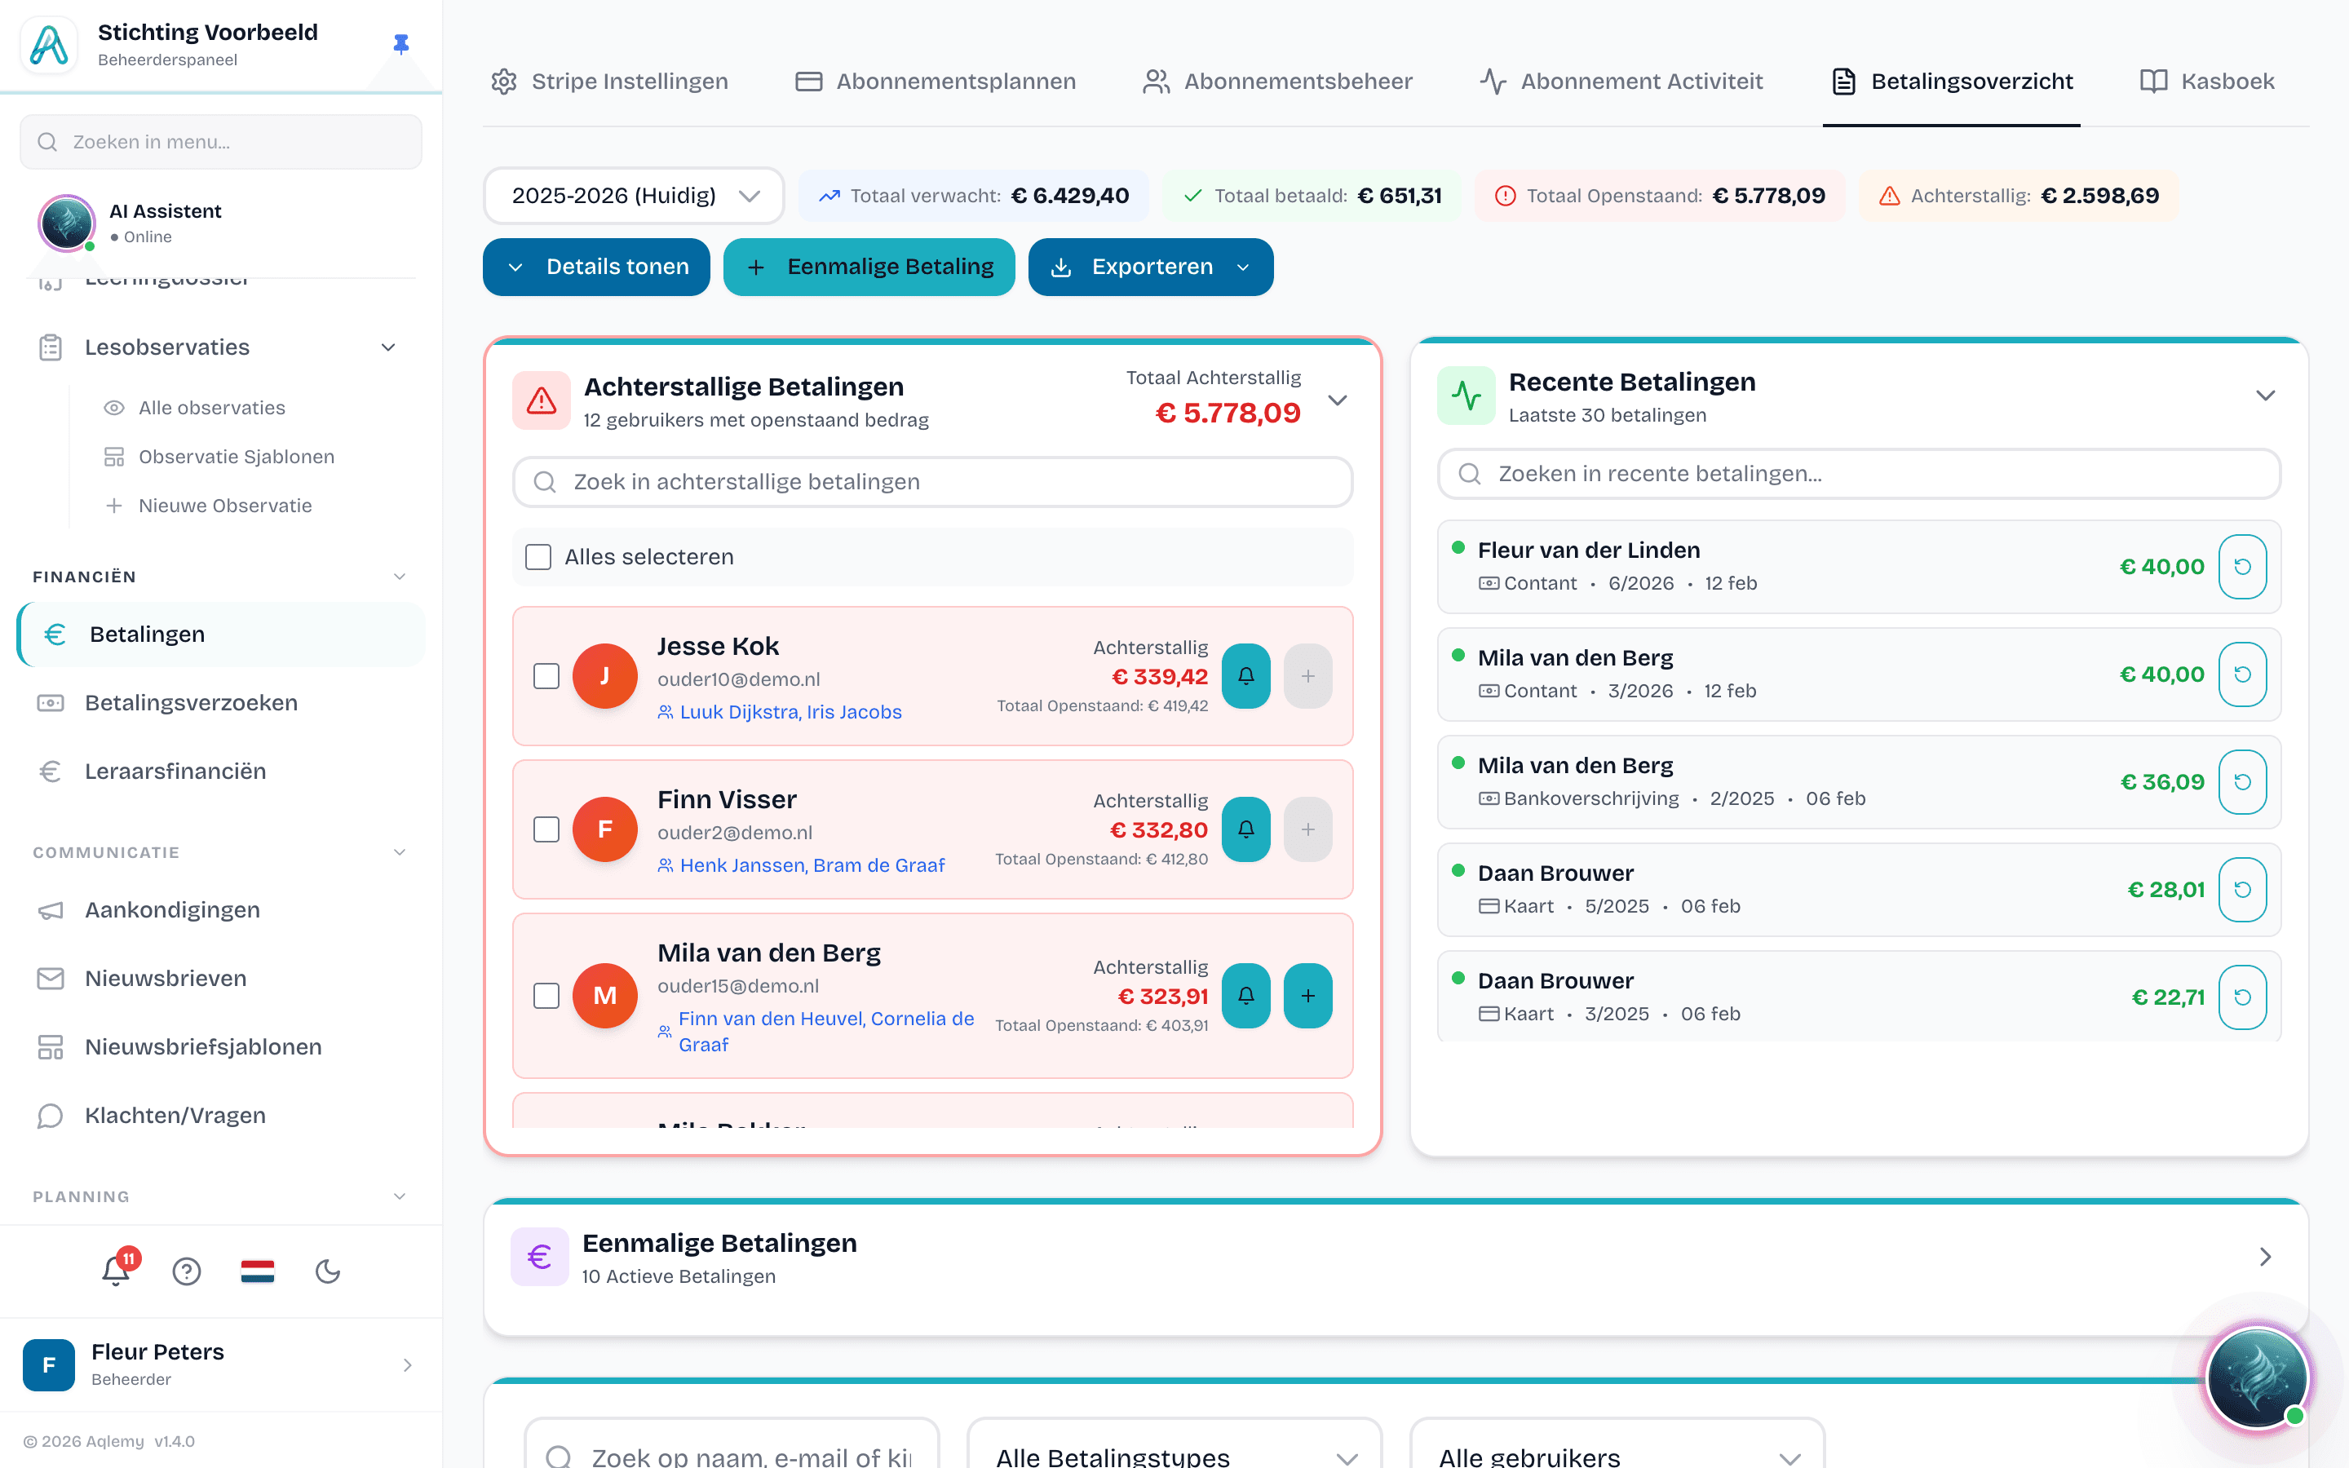Open Leraarsfinanciën in sidebar
The width and height of the screenshot is (2349, 1468).
point(221,771)
